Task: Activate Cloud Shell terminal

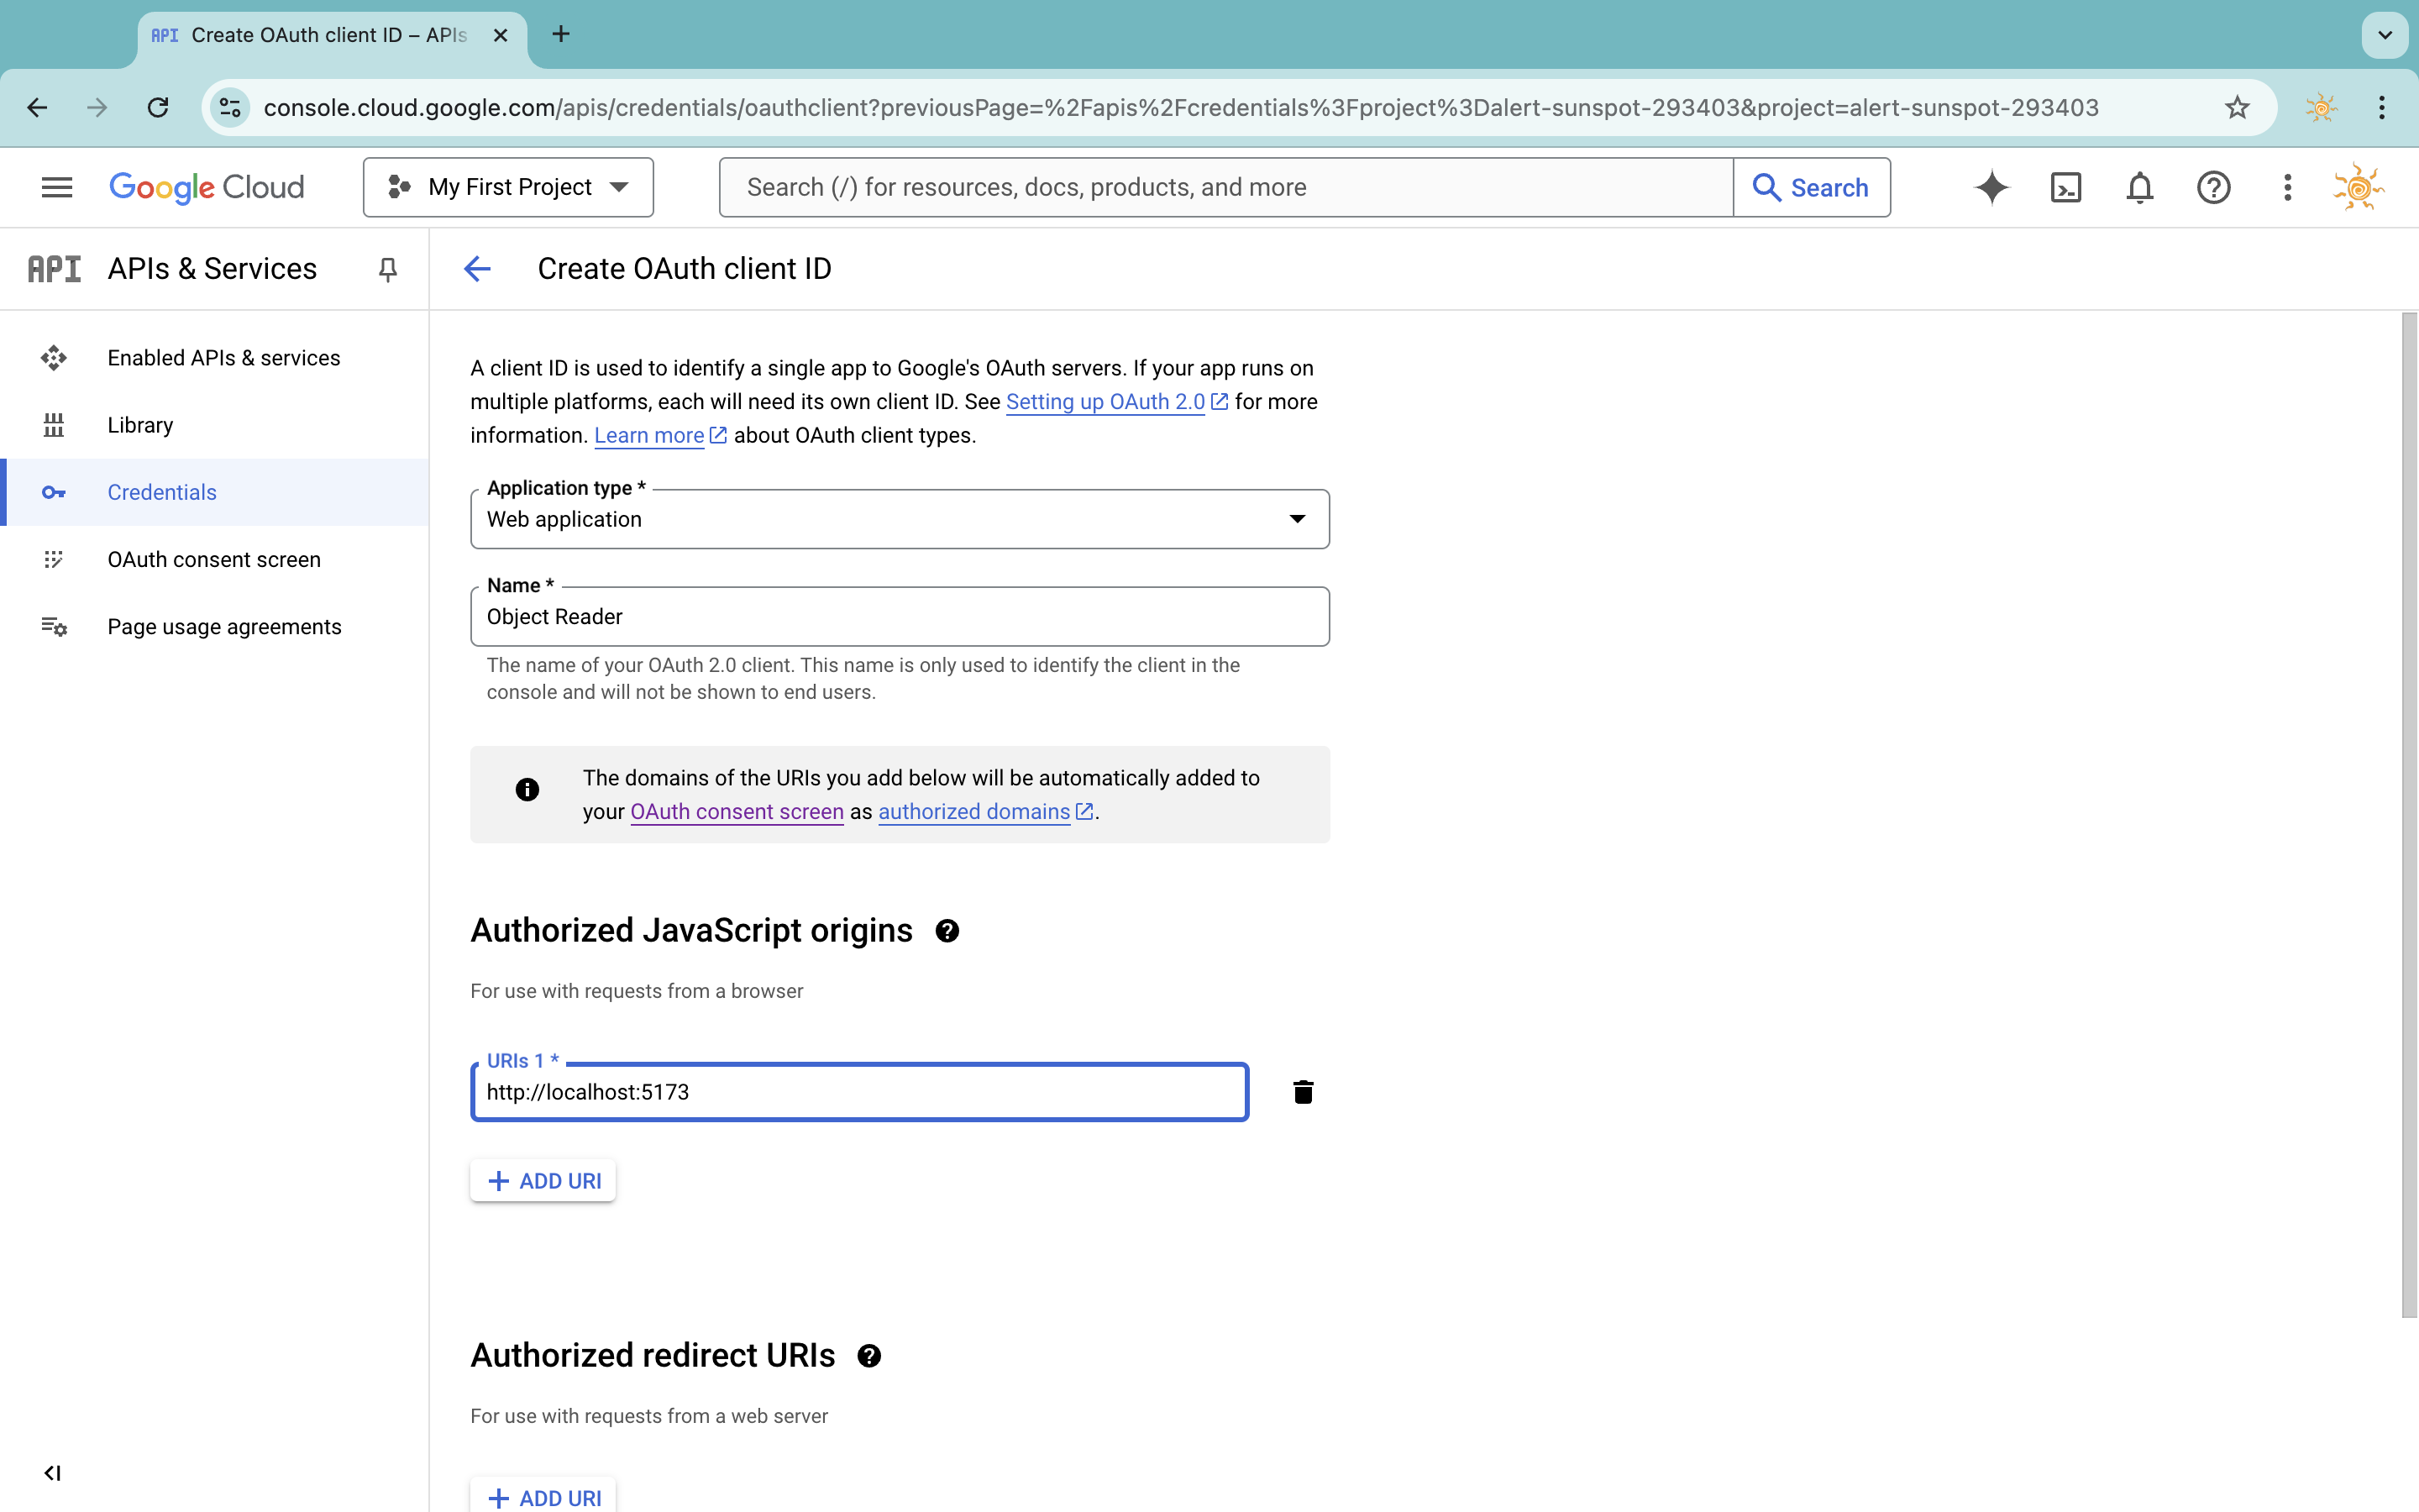Action: point(2066,187)
